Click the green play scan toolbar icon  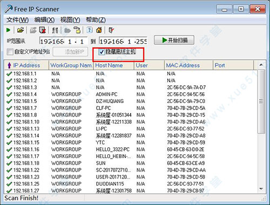[x=8, y=30]
